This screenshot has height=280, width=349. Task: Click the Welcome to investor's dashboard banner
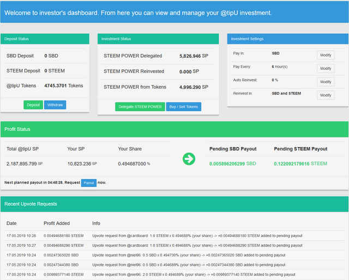[x=174, y=13]
